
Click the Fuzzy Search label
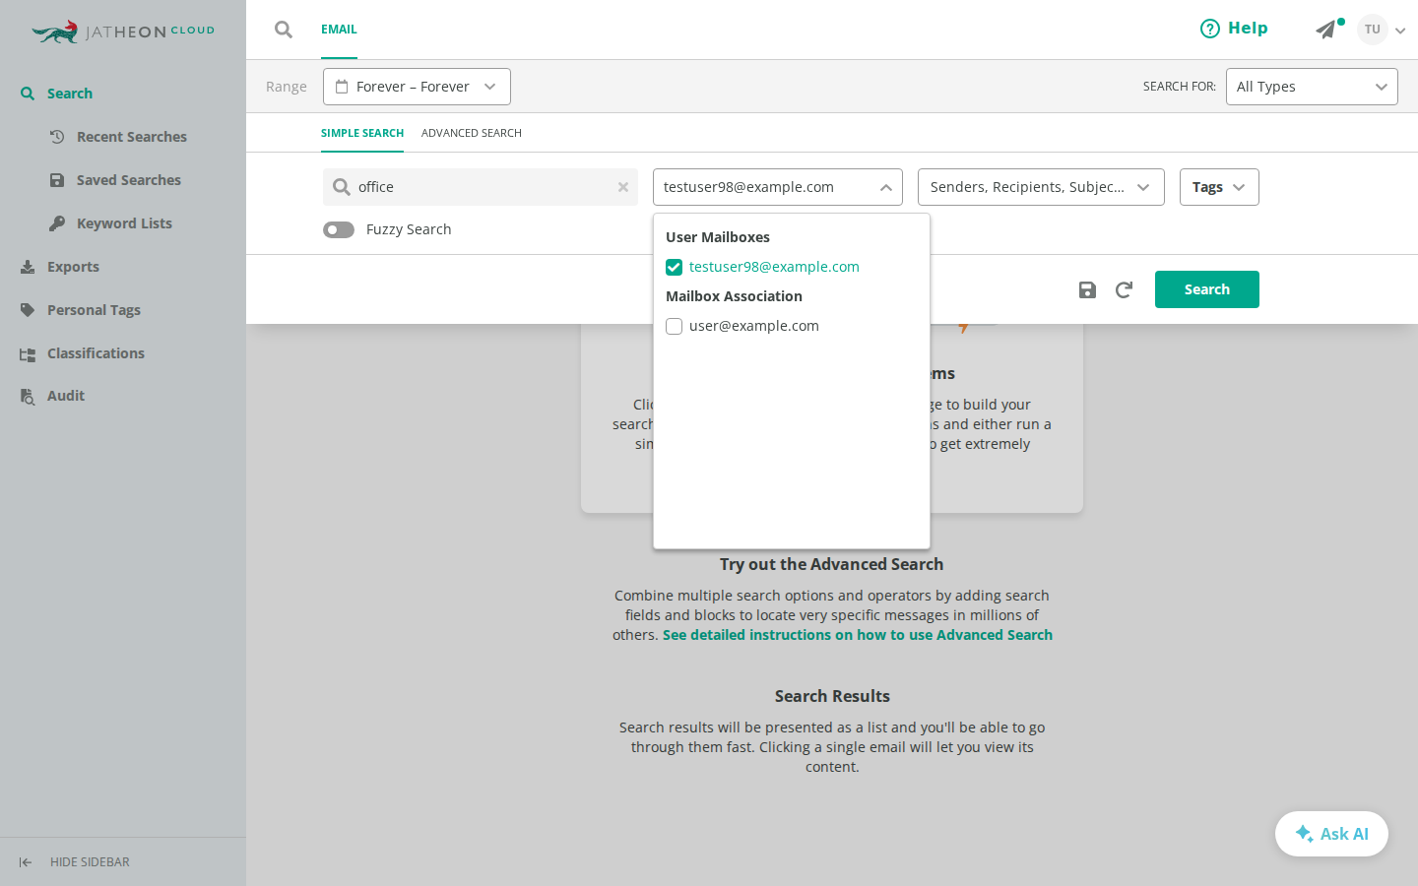[409, 229]
